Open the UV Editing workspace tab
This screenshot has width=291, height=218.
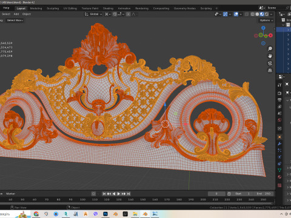pos(70,8)
